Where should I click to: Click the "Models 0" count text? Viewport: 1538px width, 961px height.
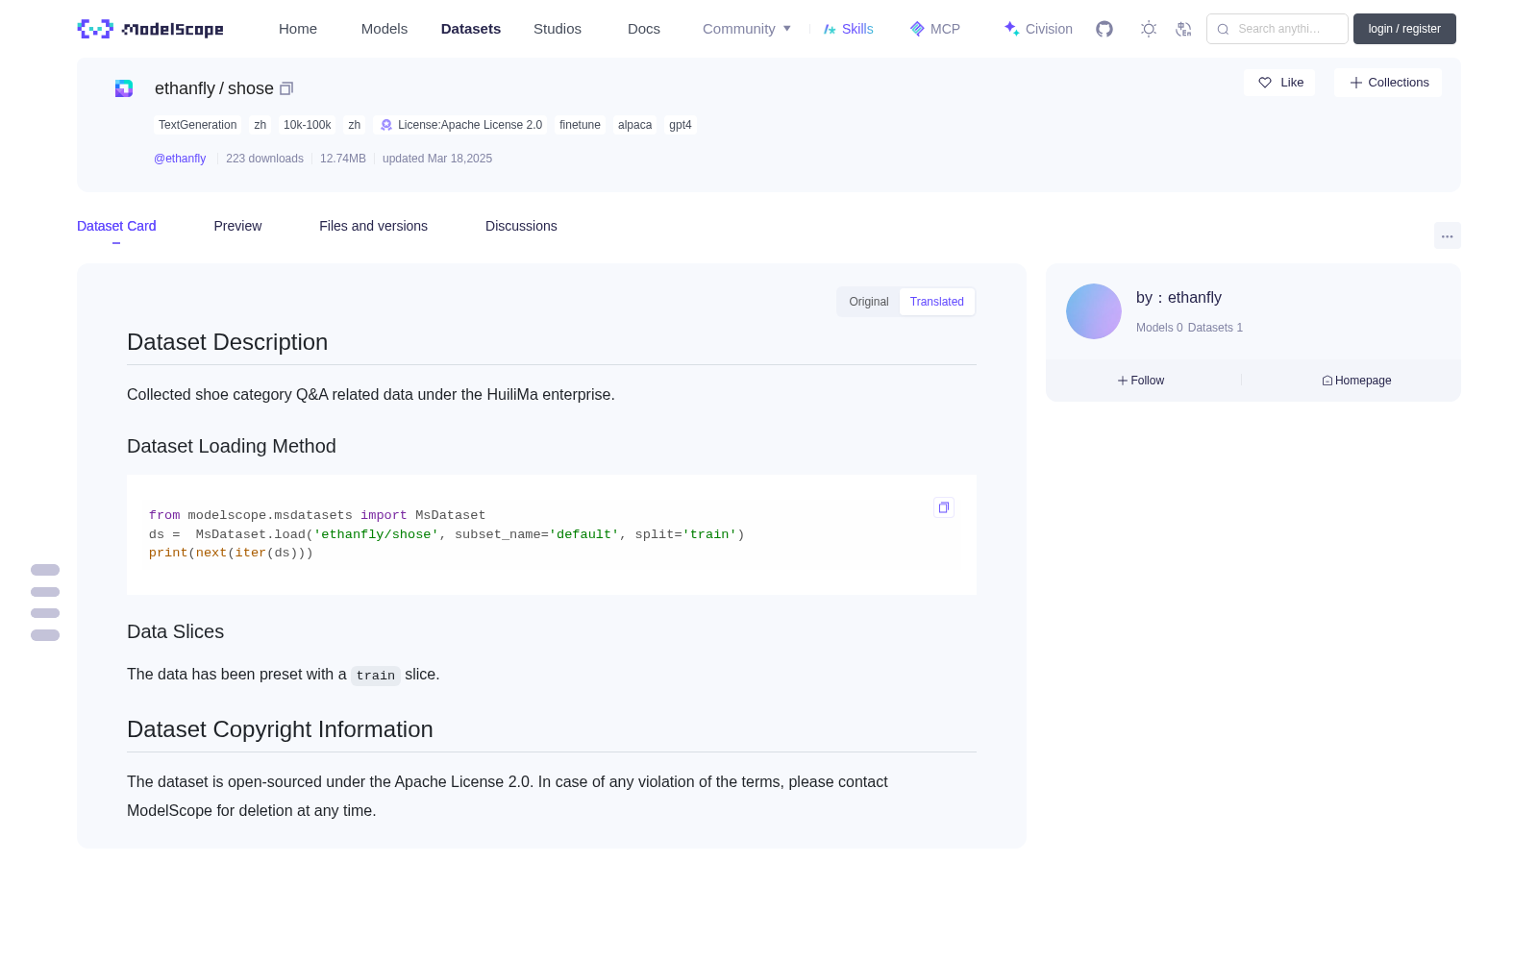pyautogui.click(x=1159, y=328)
